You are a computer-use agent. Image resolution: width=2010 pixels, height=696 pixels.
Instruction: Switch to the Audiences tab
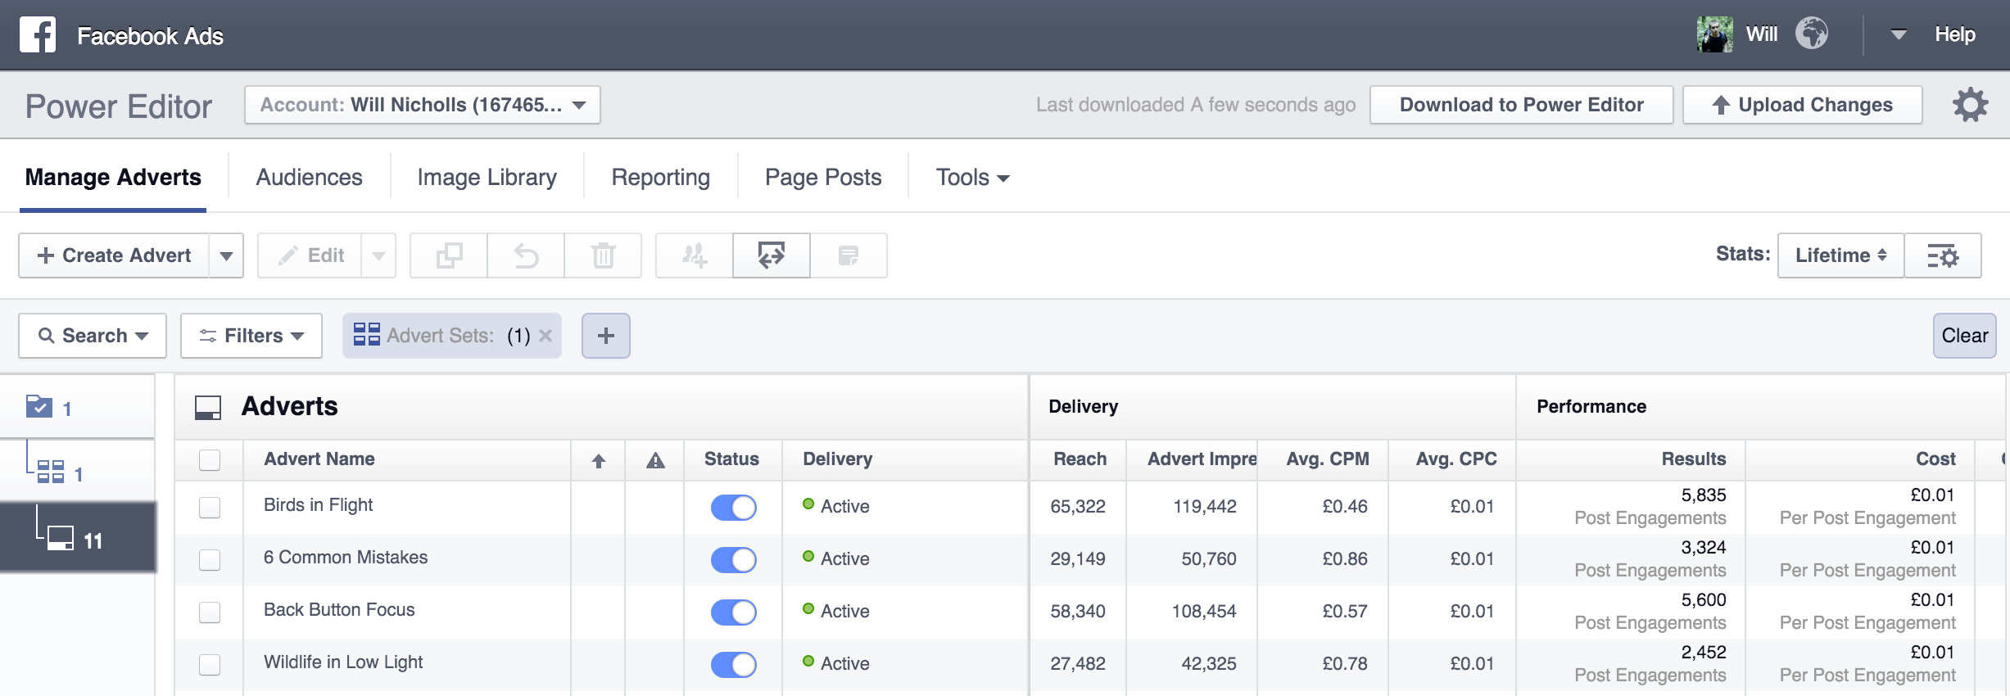(x=309, y=177)
